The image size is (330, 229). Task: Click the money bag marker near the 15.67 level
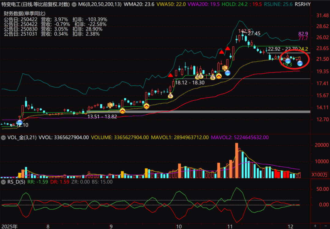pyautogui.click(x=170, y=96)
